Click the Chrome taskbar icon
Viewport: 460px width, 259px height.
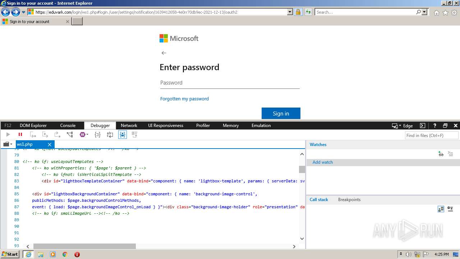tap(65, 254)
